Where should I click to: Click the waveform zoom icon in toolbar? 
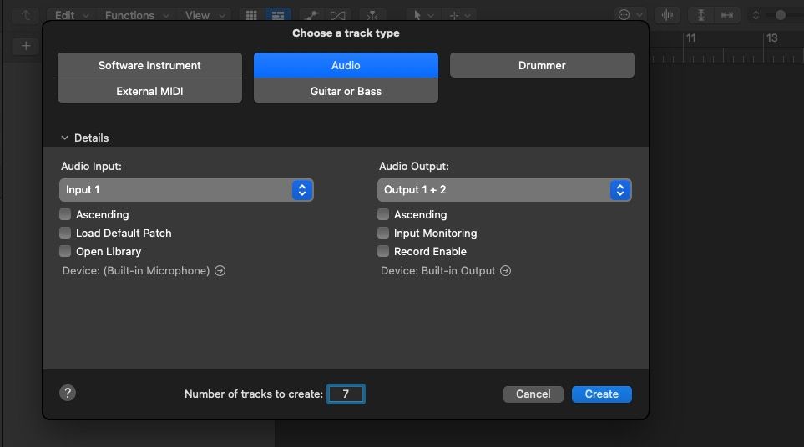pyautogui.click(x=667, y=15)
